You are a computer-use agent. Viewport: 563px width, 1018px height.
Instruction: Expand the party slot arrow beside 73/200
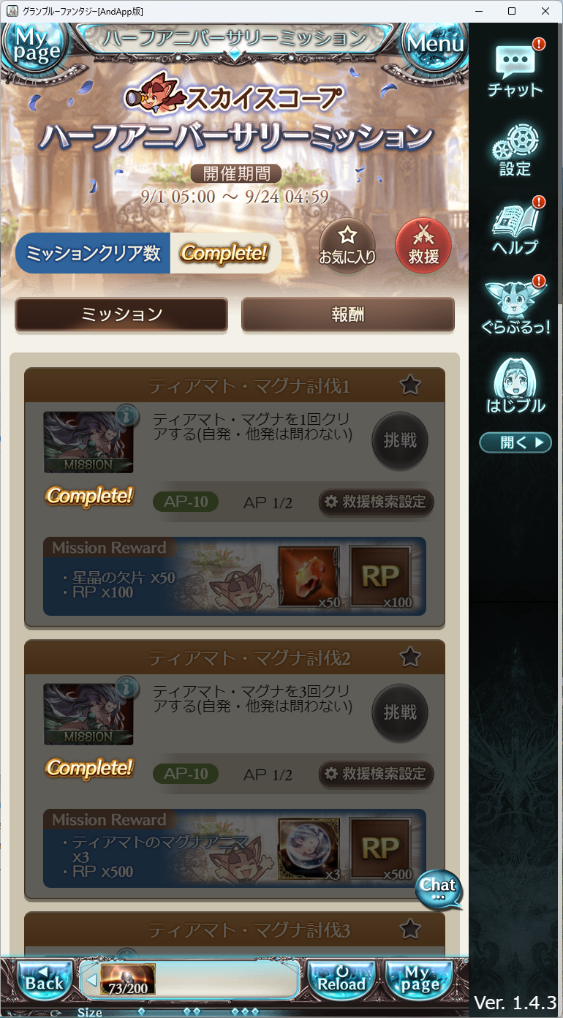pyautogui.click(x=91, y=980)
